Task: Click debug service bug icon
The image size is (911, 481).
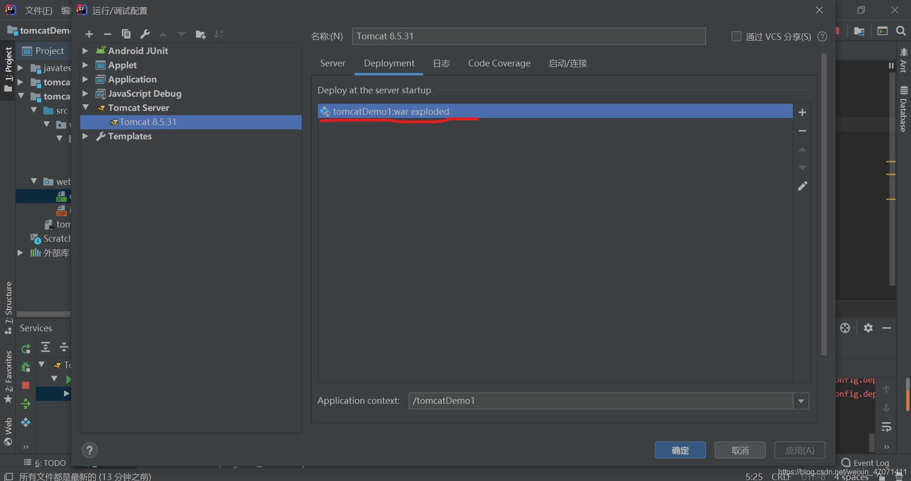Action: (26, 367)
